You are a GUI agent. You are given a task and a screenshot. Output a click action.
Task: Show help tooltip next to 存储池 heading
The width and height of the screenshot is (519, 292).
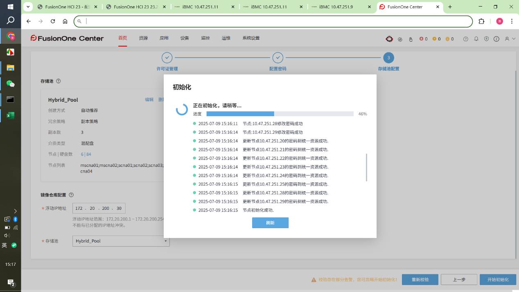coord(58,81)
